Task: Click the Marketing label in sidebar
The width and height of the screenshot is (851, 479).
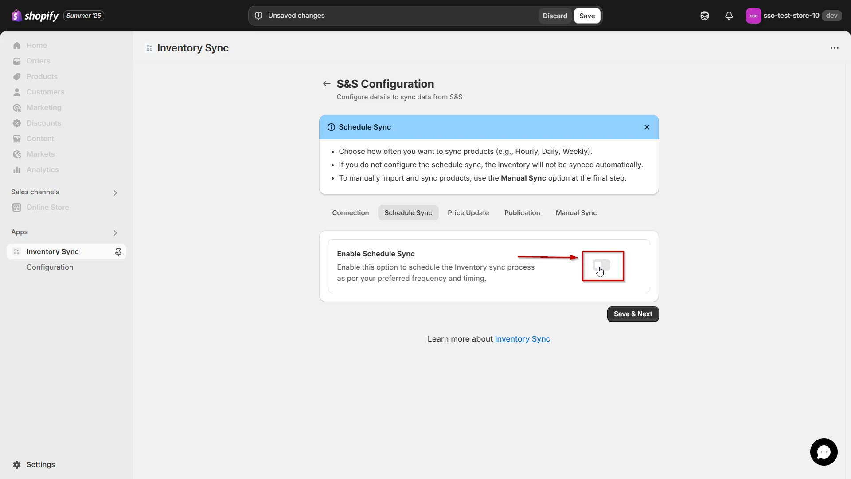Action: click(x=44, y=108)
